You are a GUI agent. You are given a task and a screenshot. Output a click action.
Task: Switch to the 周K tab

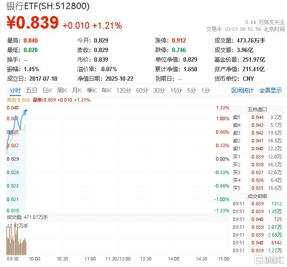[x=62, y=90]
